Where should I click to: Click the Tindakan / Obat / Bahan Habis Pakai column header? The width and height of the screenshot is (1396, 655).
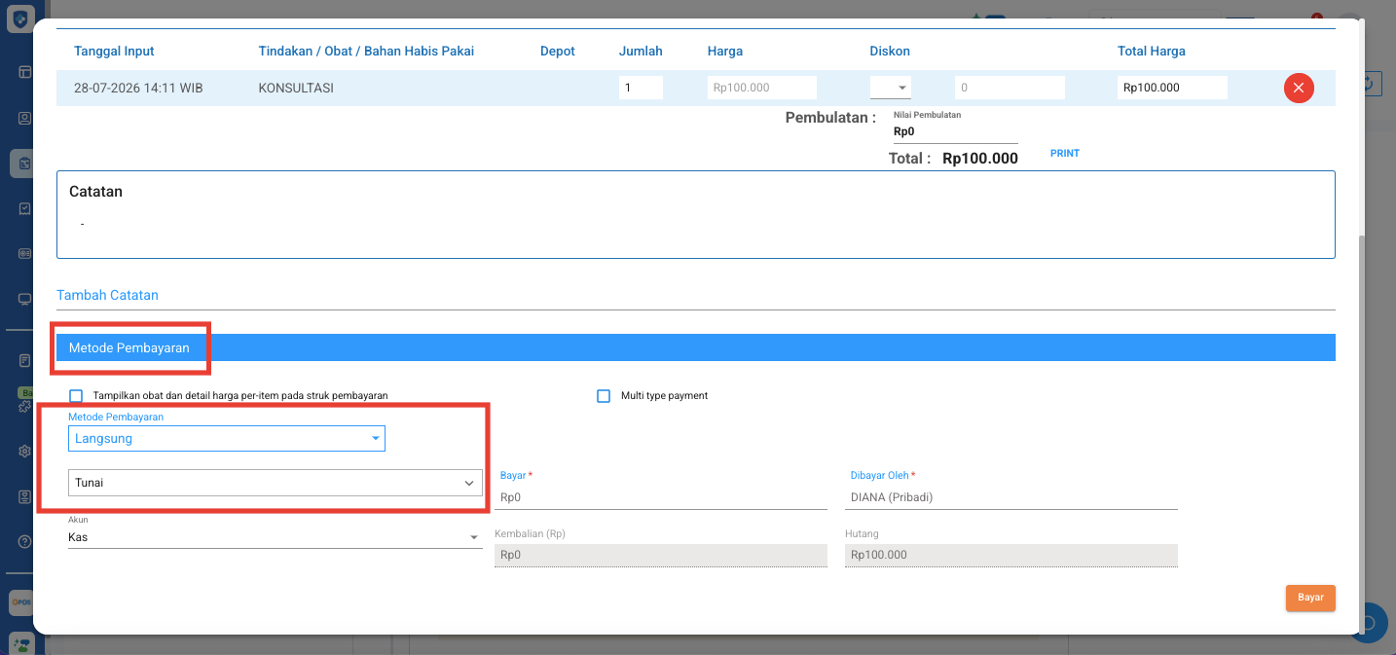(x=366, y=51)
